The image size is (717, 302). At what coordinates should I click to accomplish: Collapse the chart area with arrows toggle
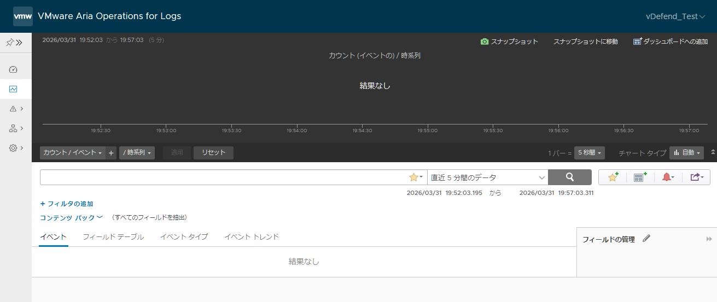pos(713,152)
